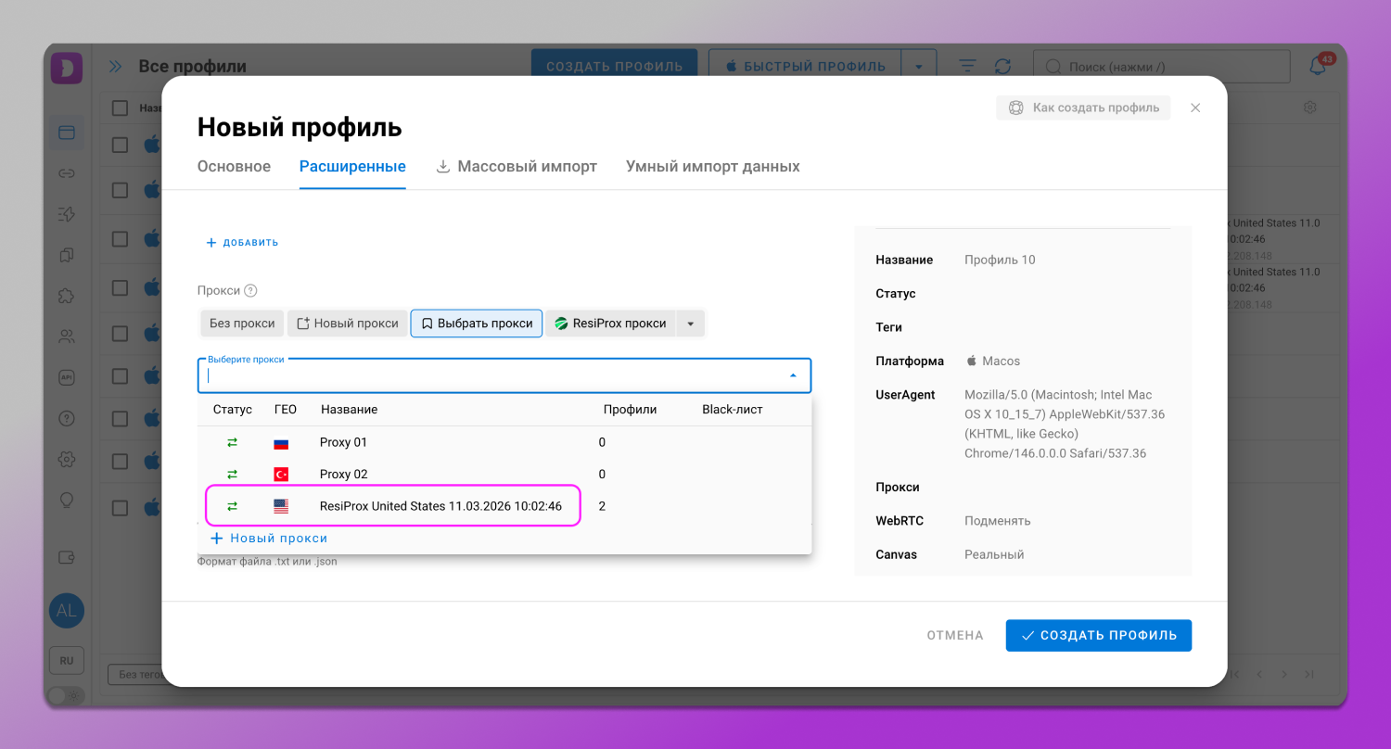Screen dimensions: 1391x749
Task: Expand the БЫСТРЫЙ ПРОФИЛЬ dropdown arrow
Action: point(919,65)
